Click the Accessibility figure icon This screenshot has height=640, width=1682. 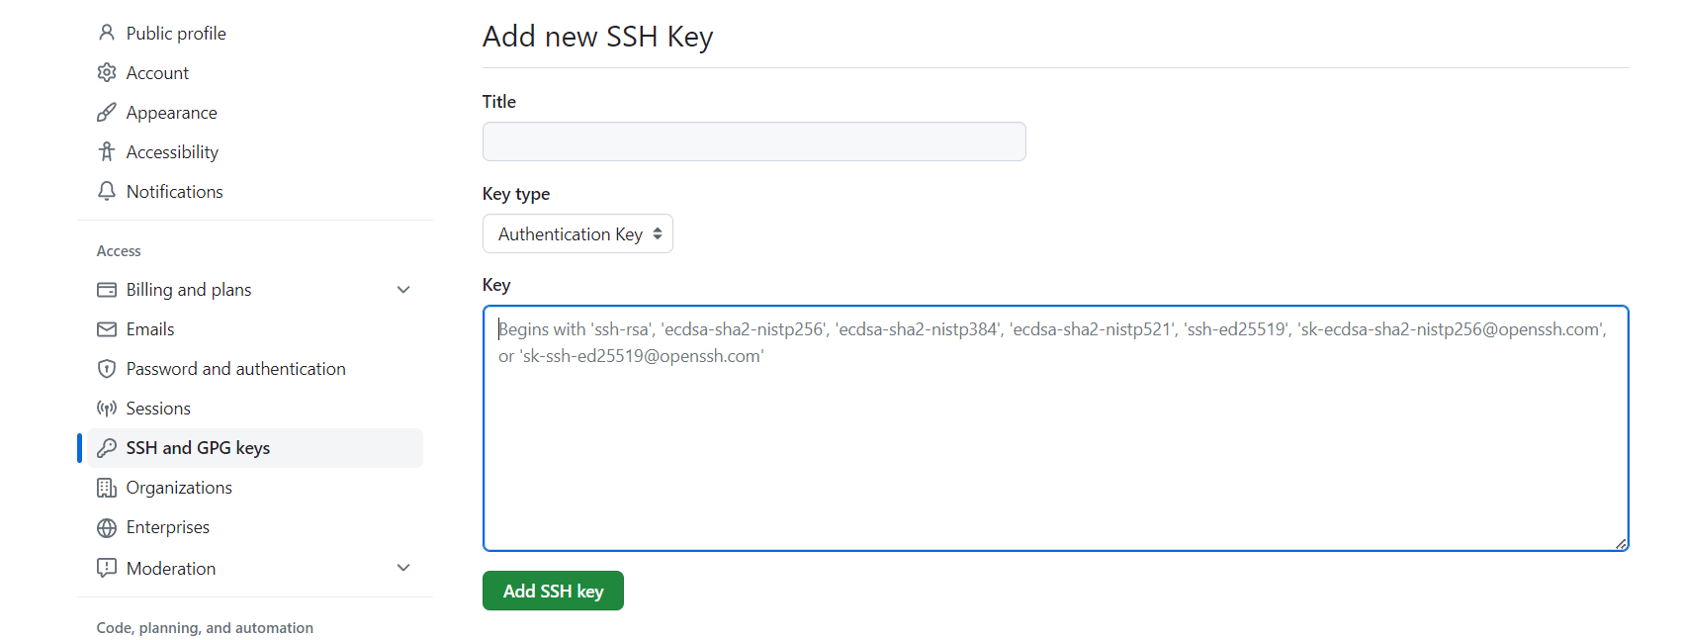click(x=107, y=151)
